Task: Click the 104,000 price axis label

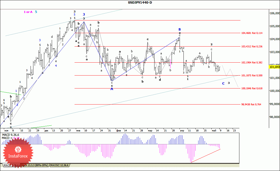Action: 275,39
